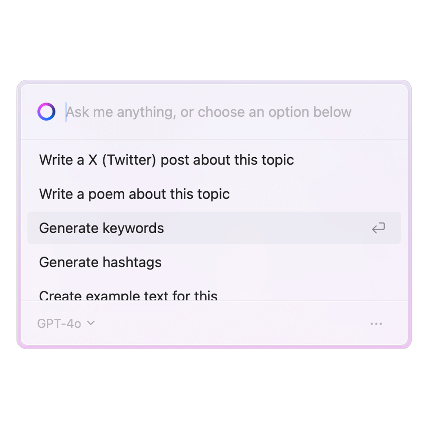This screenshot has height=429, width=429.
Task: Click the purple-blue ring icon beside the prompt
Action: (46, 112)
